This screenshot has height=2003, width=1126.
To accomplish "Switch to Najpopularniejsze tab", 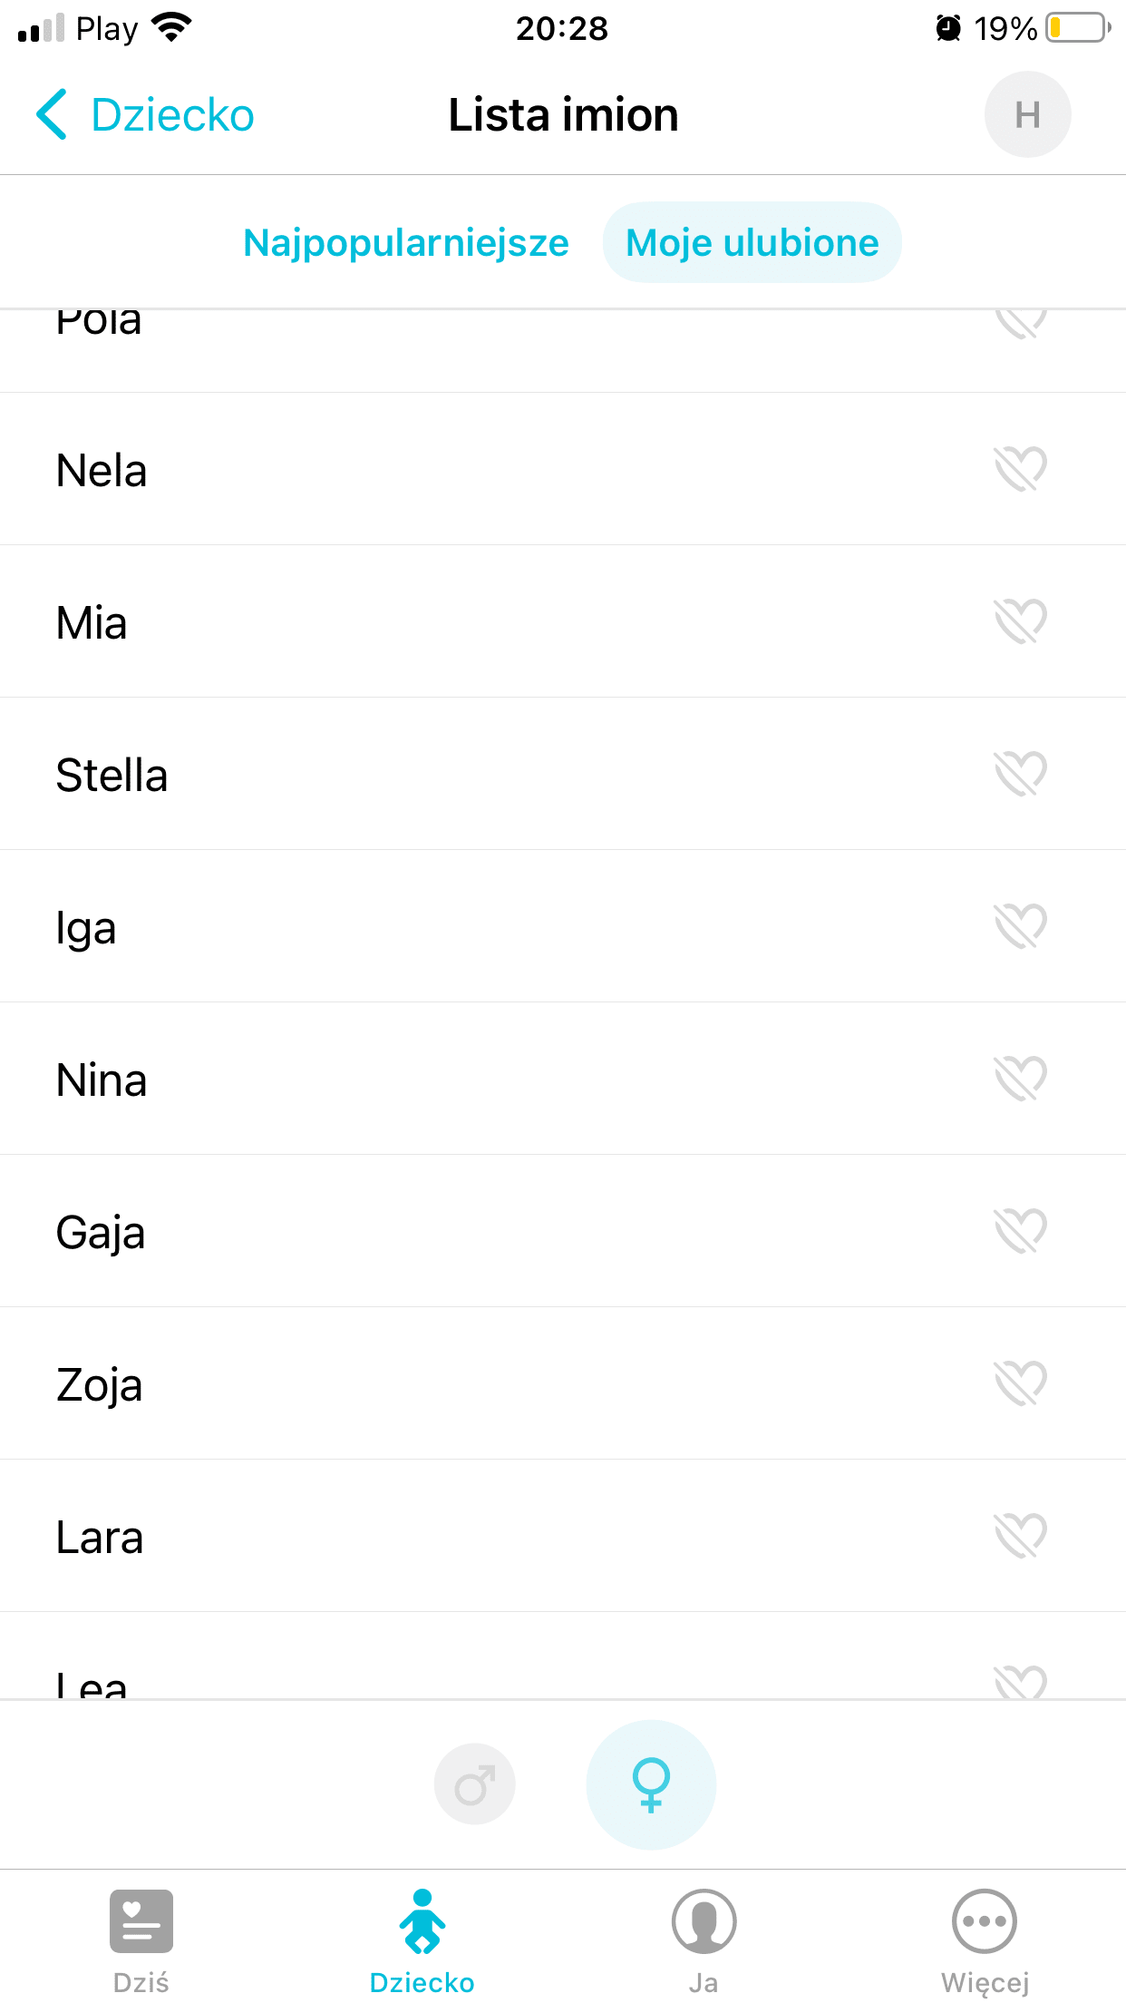I will [406, 243].
